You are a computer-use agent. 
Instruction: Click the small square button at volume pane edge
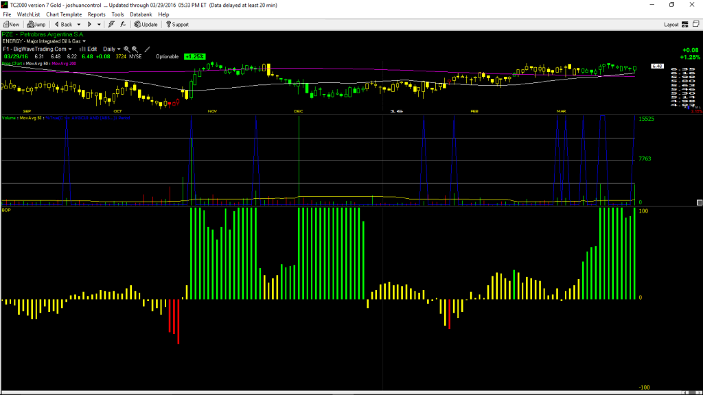click(x=700, y=202)
